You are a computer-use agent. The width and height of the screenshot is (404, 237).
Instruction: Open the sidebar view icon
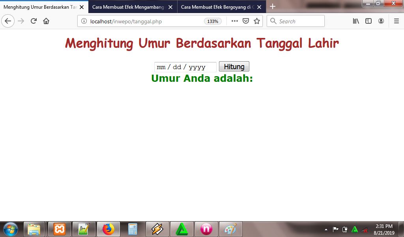click(x=368, y=21)
